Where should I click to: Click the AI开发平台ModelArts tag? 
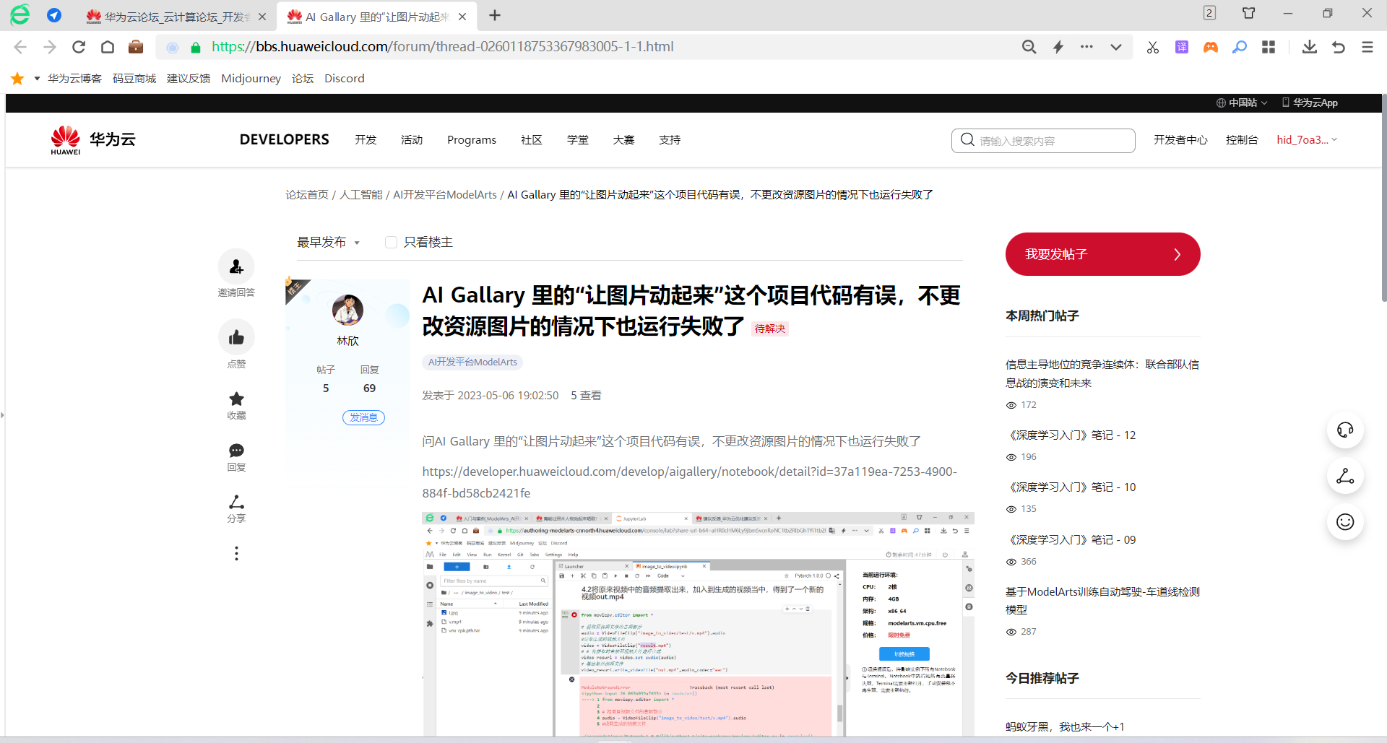tap(472, 362)
